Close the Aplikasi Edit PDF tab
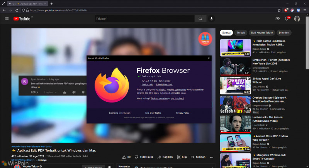 click(x=45, y=3)
